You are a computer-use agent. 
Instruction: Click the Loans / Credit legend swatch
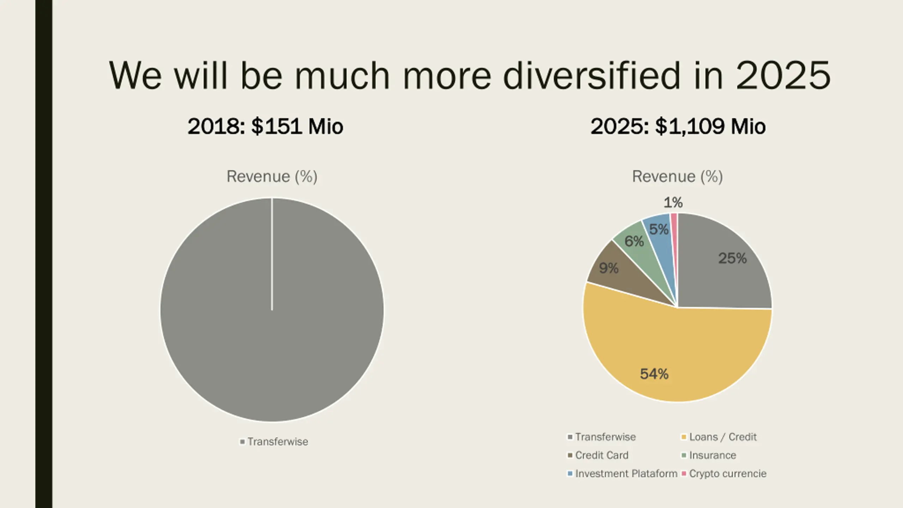coord(684,437)
